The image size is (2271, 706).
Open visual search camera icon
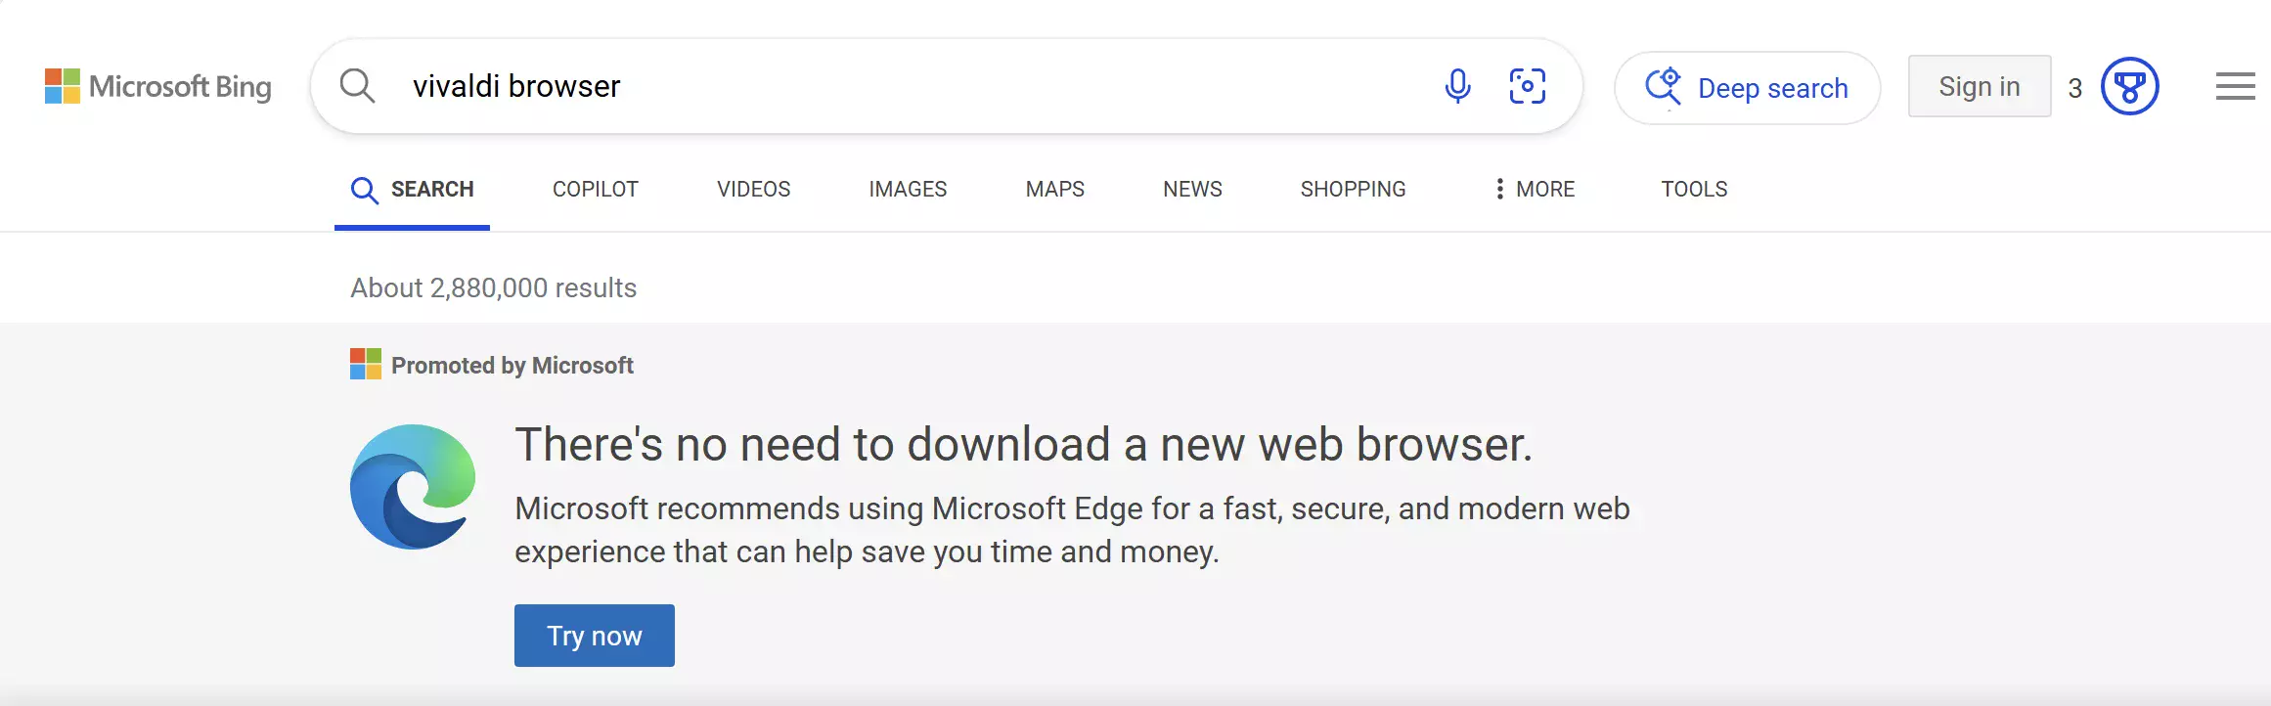(1527, 86)
